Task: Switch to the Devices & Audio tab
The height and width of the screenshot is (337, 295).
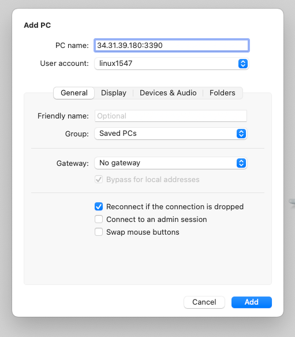Action: click(x=168, y=93)
